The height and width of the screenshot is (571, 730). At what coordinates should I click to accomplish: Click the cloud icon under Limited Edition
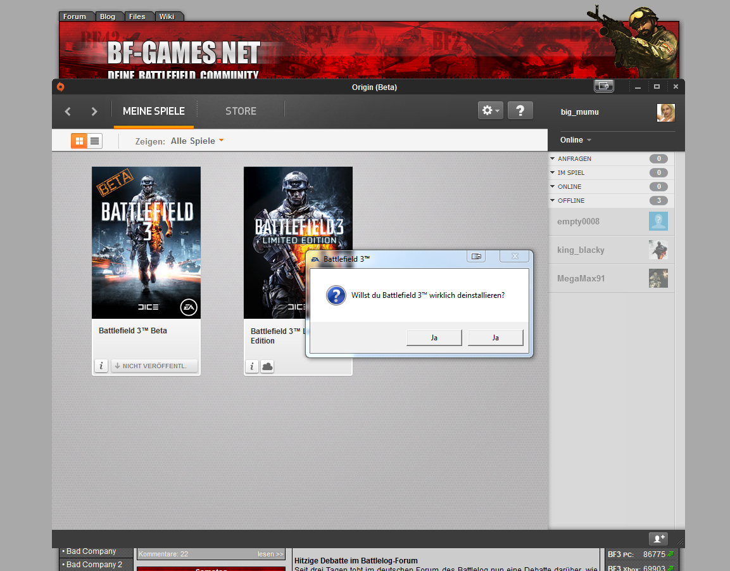pyautogui.click(x=267, y=366)
